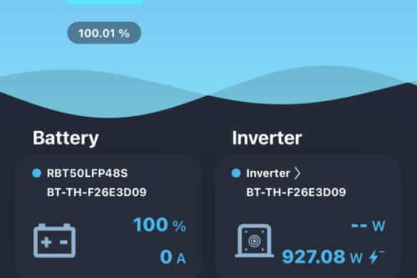This screenshot has height=278, width=417.
Task: Select battery ID BT-TH-F26E3D09 in Battery card
Action: click(x=97, y=192)
